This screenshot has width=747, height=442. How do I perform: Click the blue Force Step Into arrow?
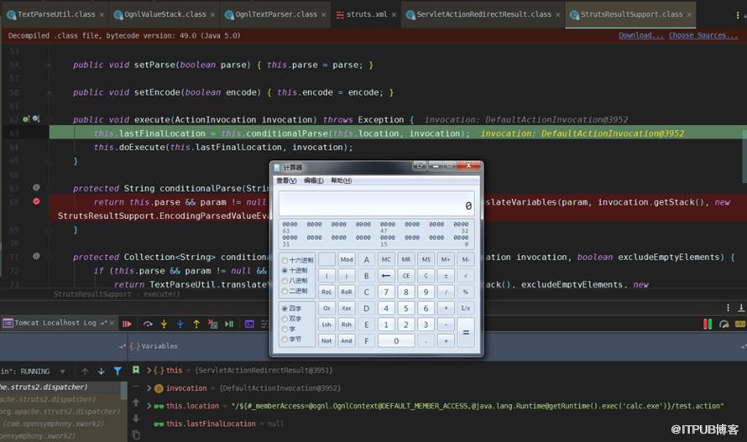180,324
